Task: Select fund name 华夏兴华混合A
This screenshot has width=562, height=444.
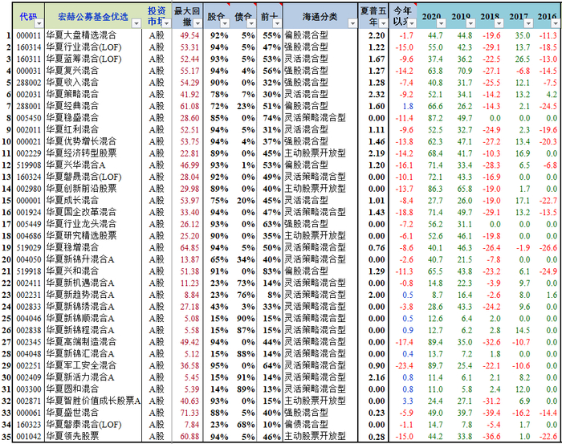Action: [x=76, y=165]
